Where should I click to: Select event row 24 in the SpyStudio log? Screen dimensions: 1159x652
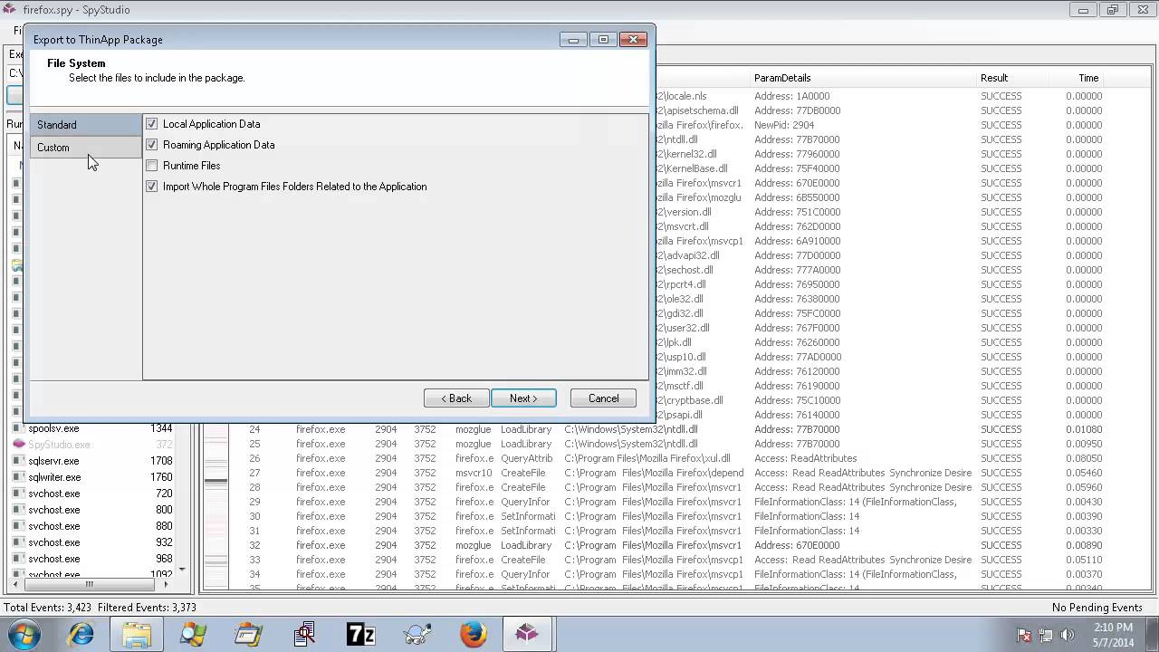(x=676, y=429)
